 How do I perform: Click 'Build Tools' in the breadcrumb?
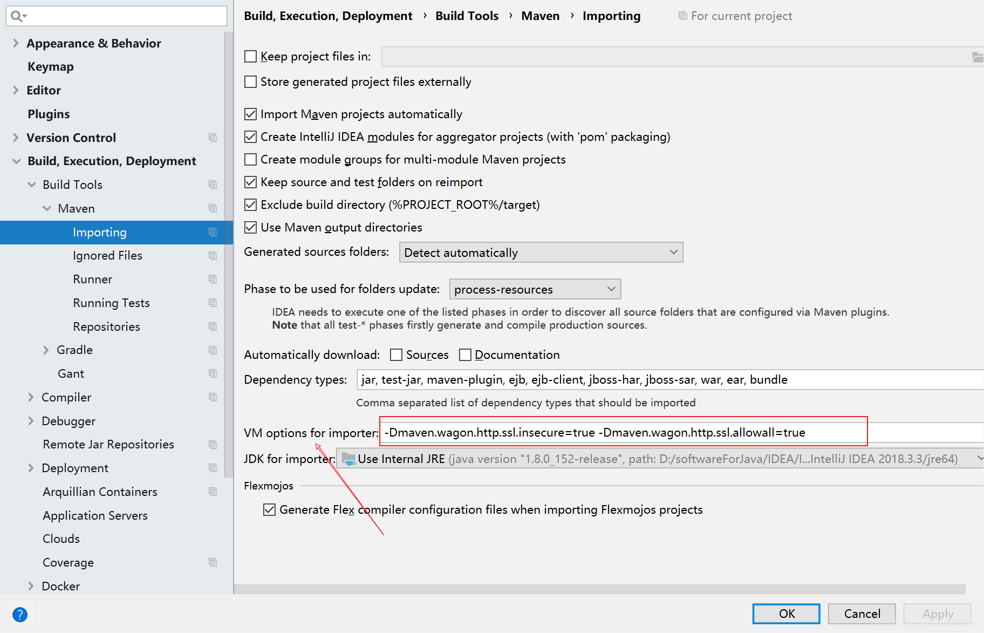click(x=467, y=16)
